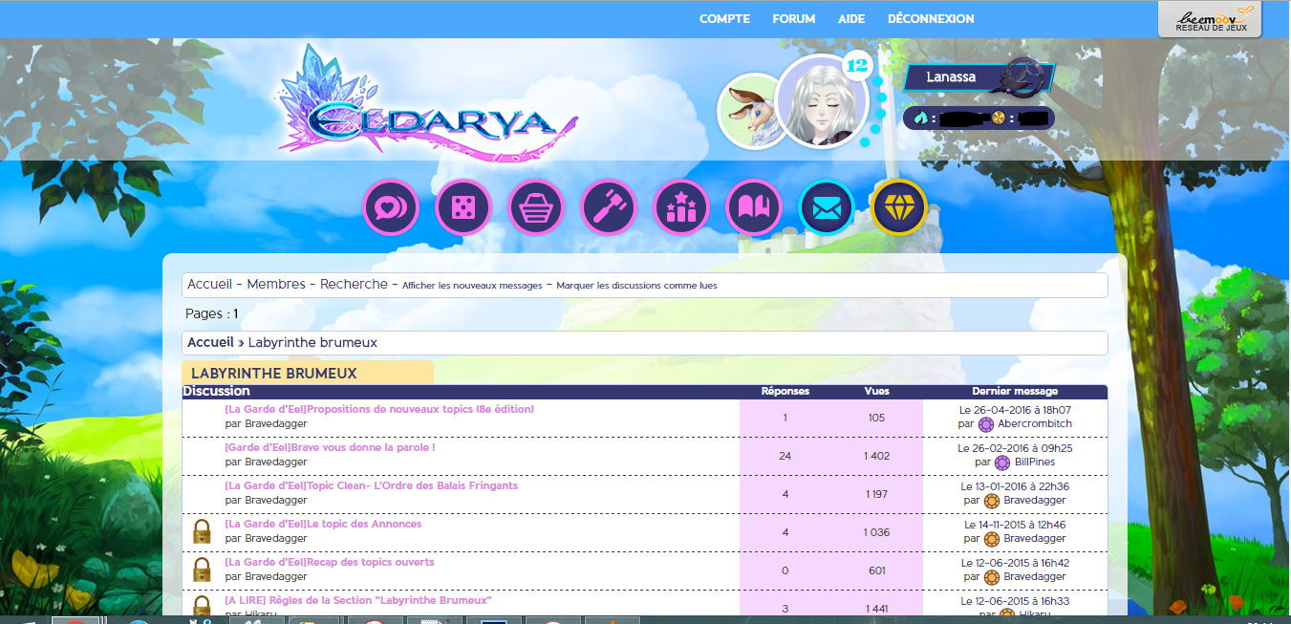This screenshot has width=1291, height=624.
Task: Click the maana currency icon
Action: point(921,118)
